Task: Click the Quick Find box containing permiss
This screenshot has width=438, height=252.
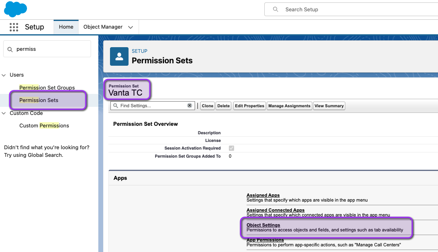Action: point(47,49)
